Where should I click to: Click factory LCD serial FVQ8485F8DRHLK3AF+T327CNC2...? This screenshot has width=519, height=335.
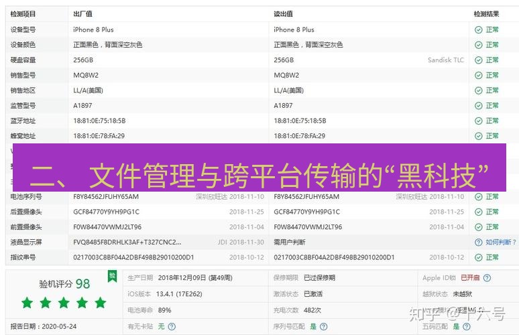(x=127, y=243)
